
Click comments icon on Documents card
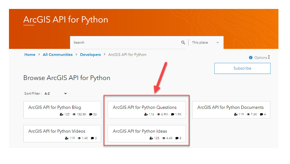pos(261,114)
